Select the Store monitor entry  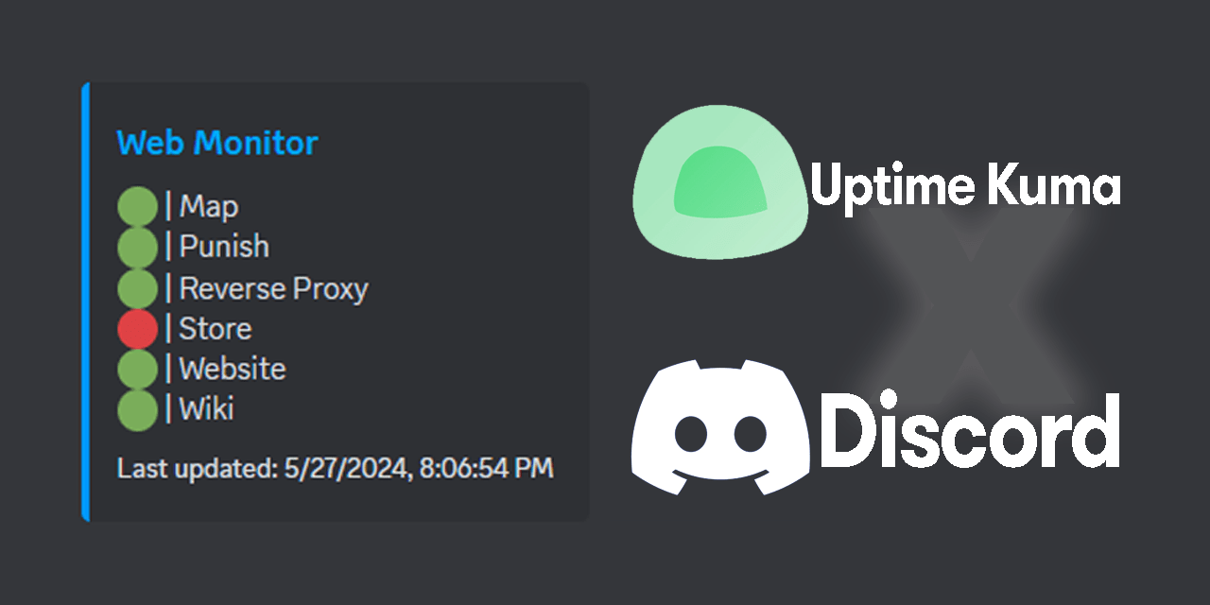point(216,329)
